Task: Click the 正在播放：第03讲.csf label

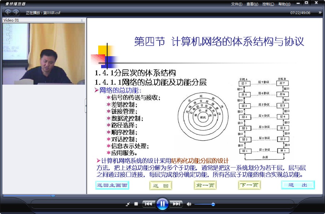Action: pos(43,13)
